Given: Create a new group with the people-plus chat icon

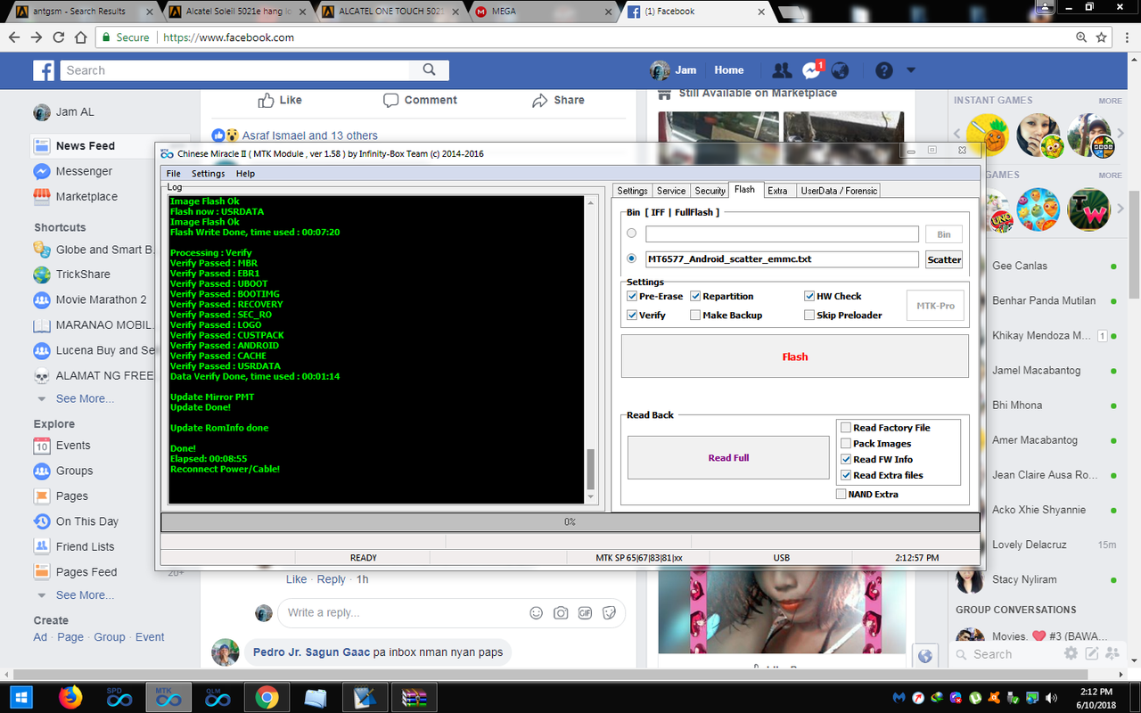Looking at the screenshot, I should pos(1112,653).
